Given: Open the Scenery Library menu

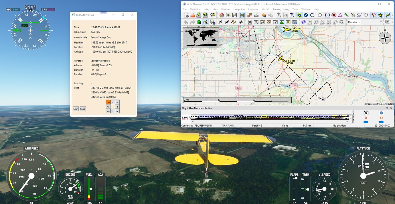Looking at the screenshot, I should [x=281, y=9].
